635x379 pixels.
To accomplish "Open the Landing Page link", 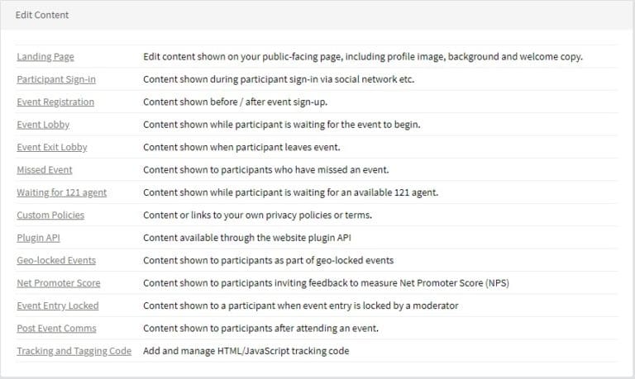I will [x=45, y=57].
